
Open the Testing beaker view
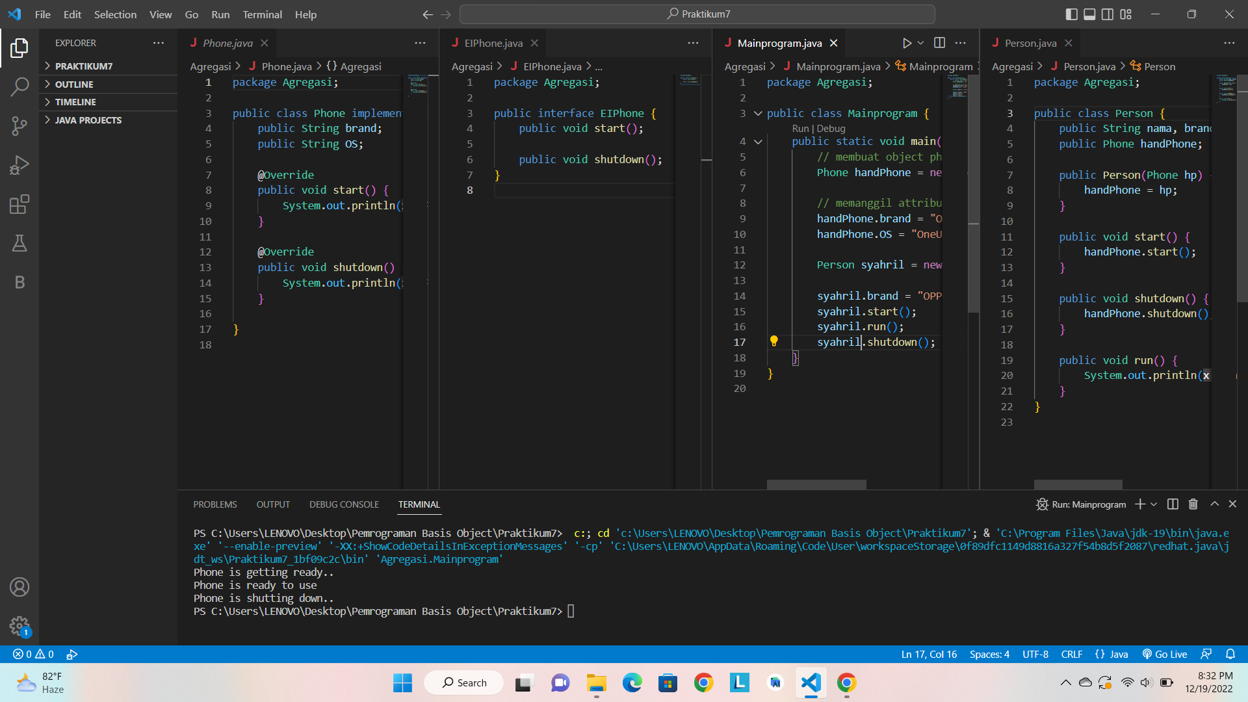tap(19, 243)
